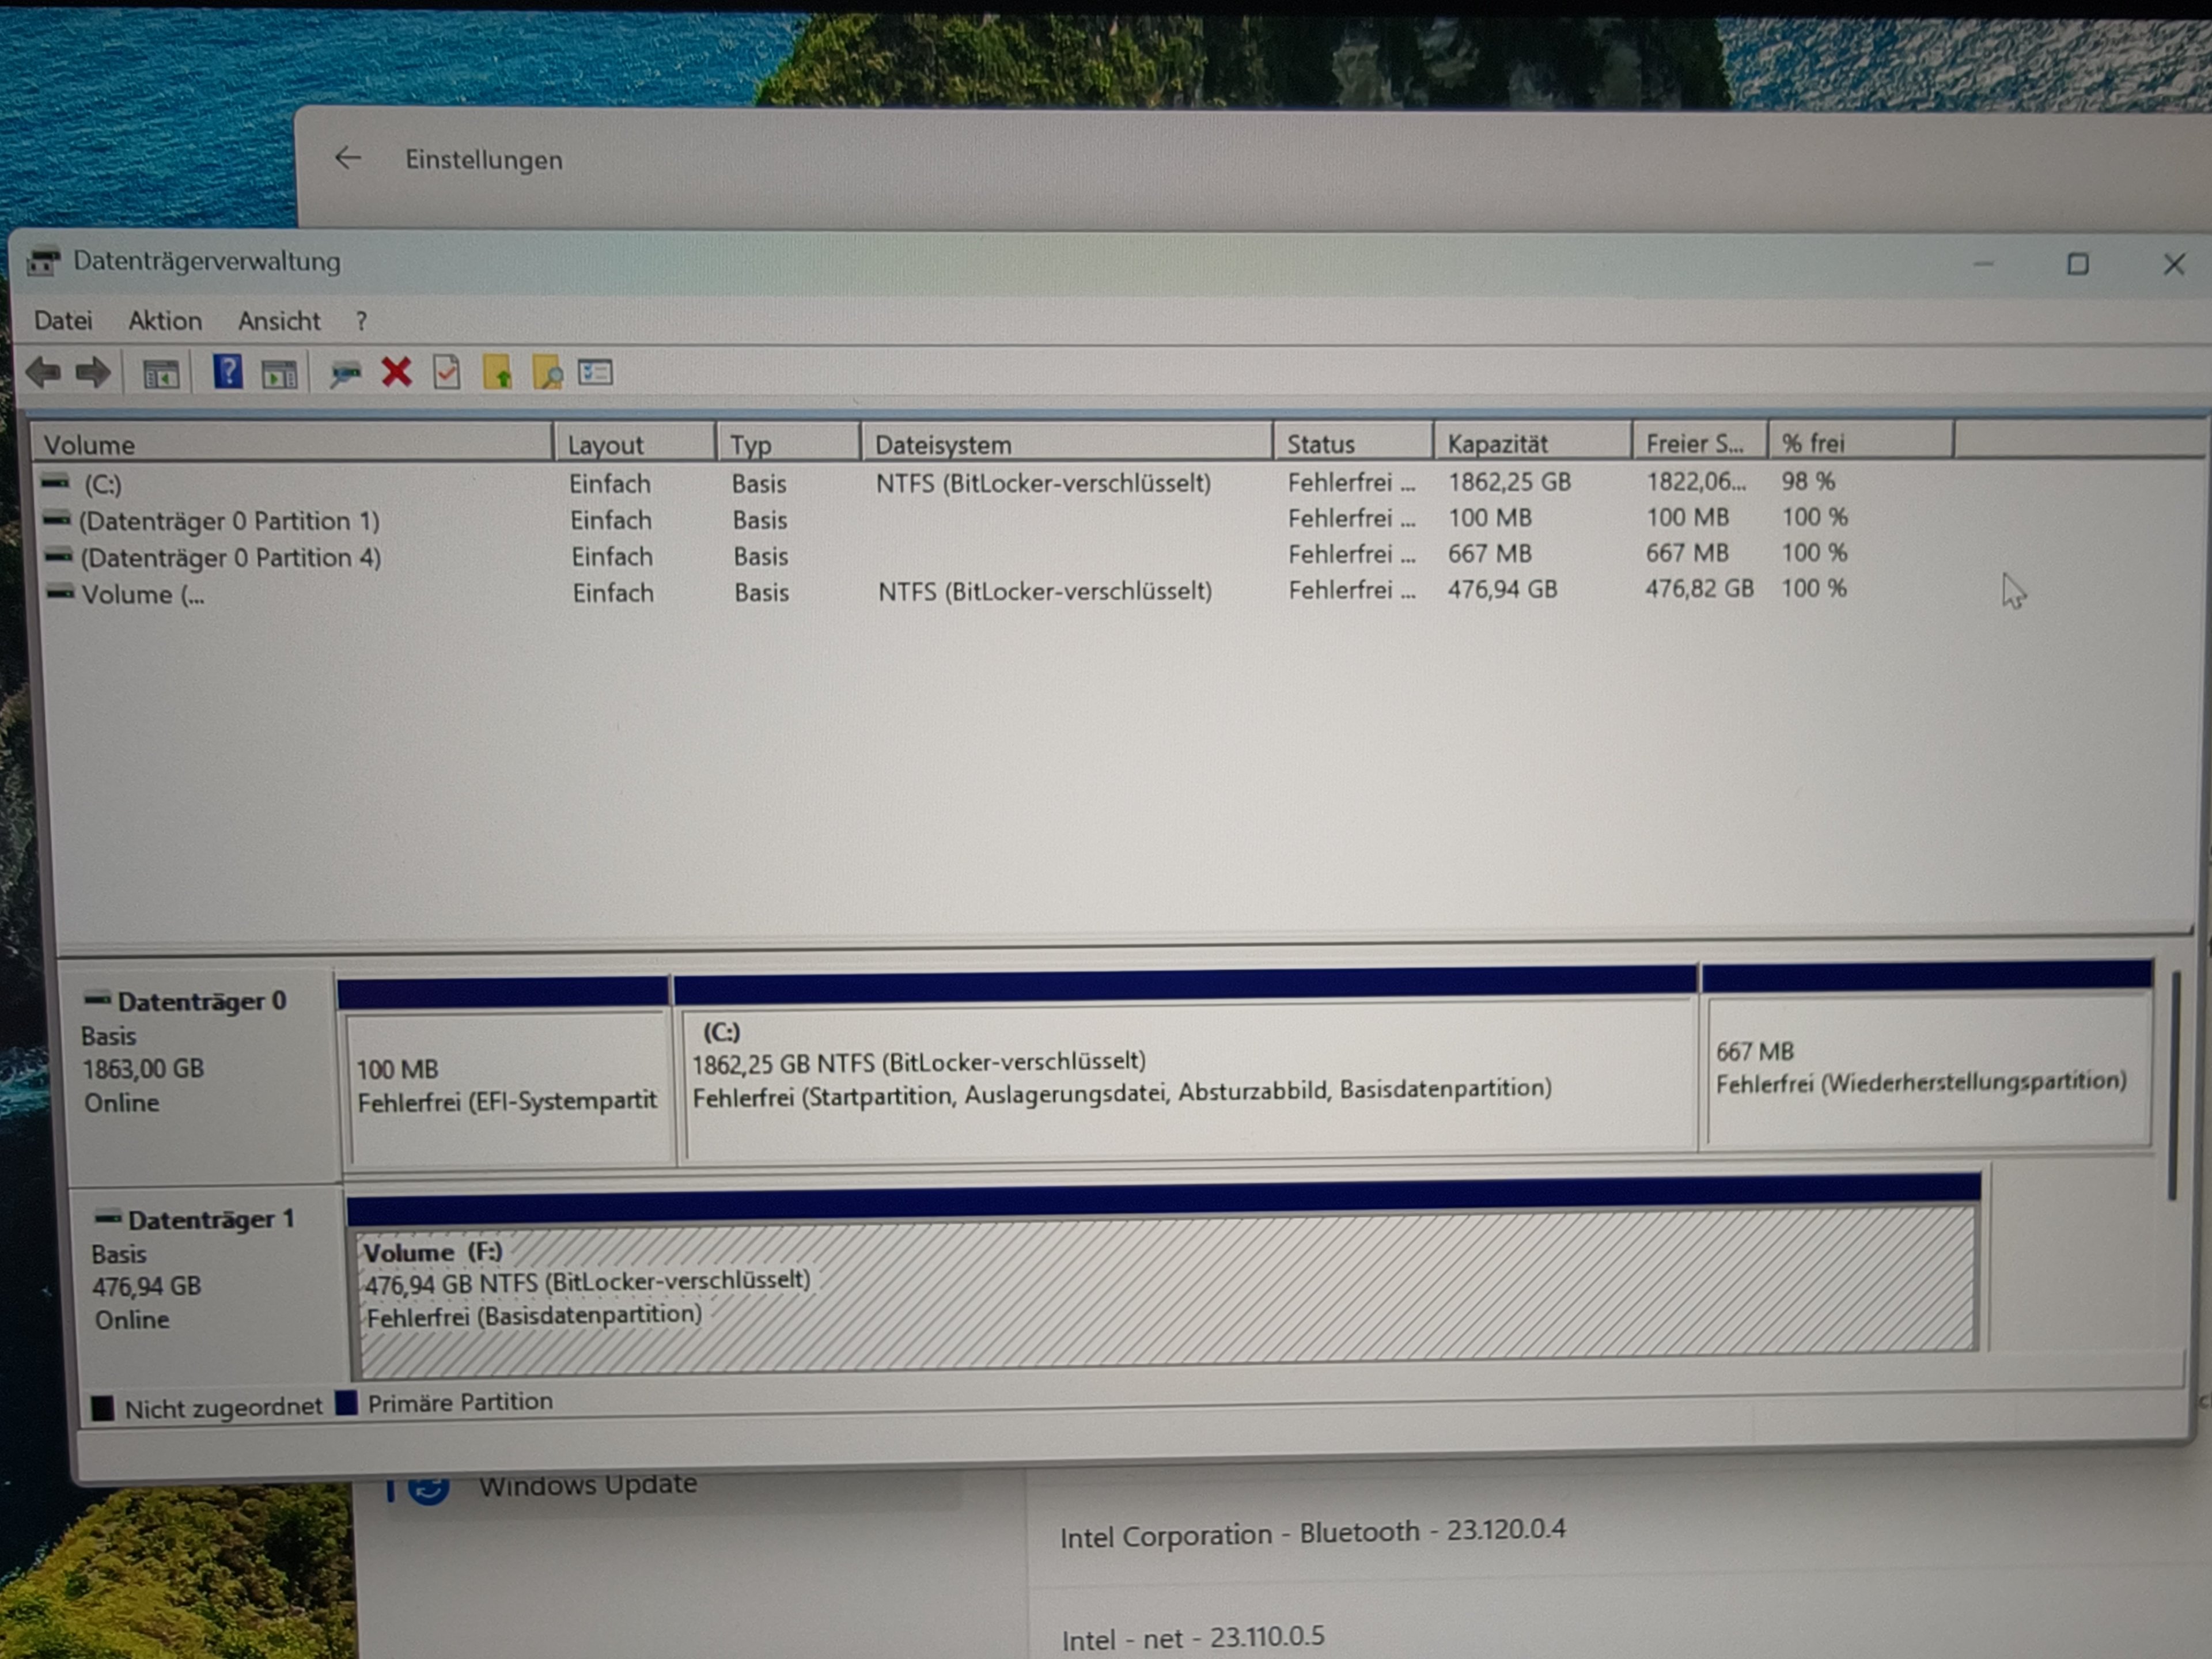Viewport: 2212px width, 1659px height.
Task: Click the Forward arrow toolbar icon
Action: pyautogui.click(x=93, y=373)
